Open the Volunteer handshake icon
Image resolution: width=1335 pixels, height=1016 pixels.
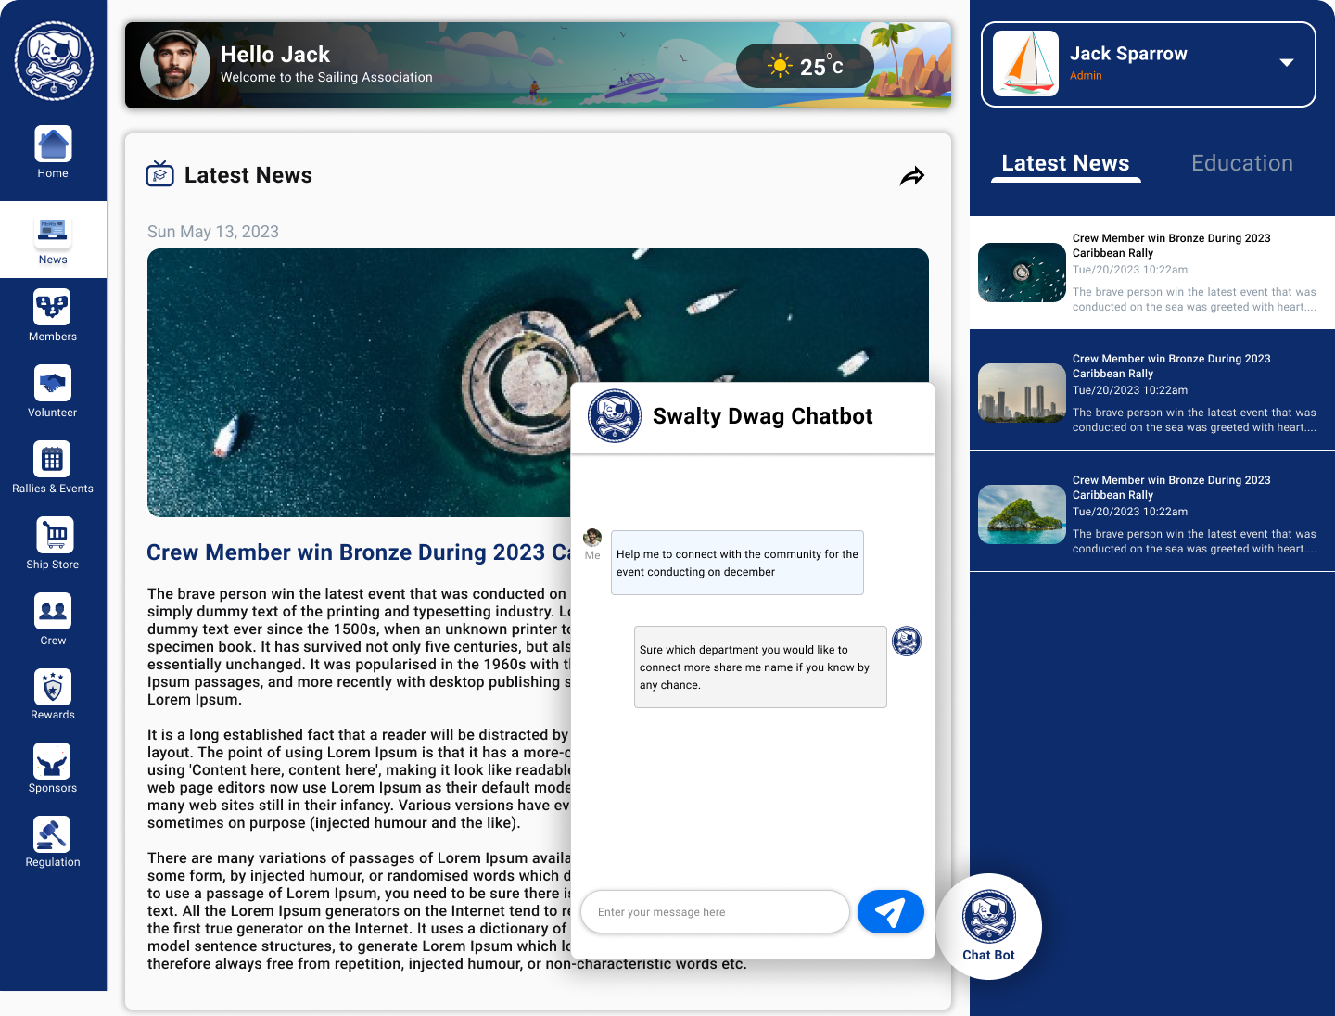click(x=53, y=384)
